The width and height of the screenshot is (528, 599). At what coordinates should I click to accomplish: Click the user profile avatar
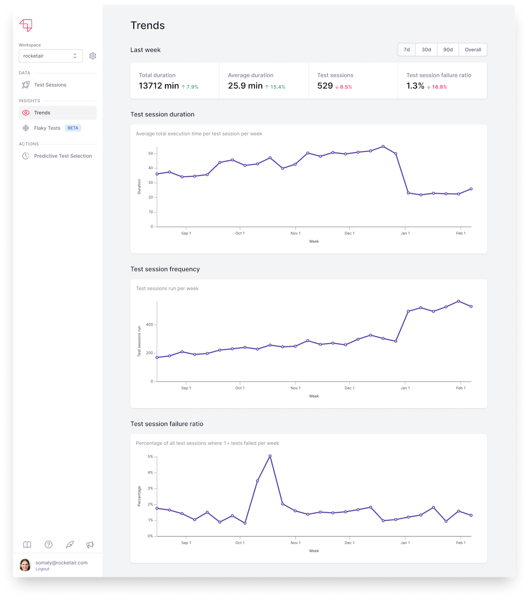point(25,565)
